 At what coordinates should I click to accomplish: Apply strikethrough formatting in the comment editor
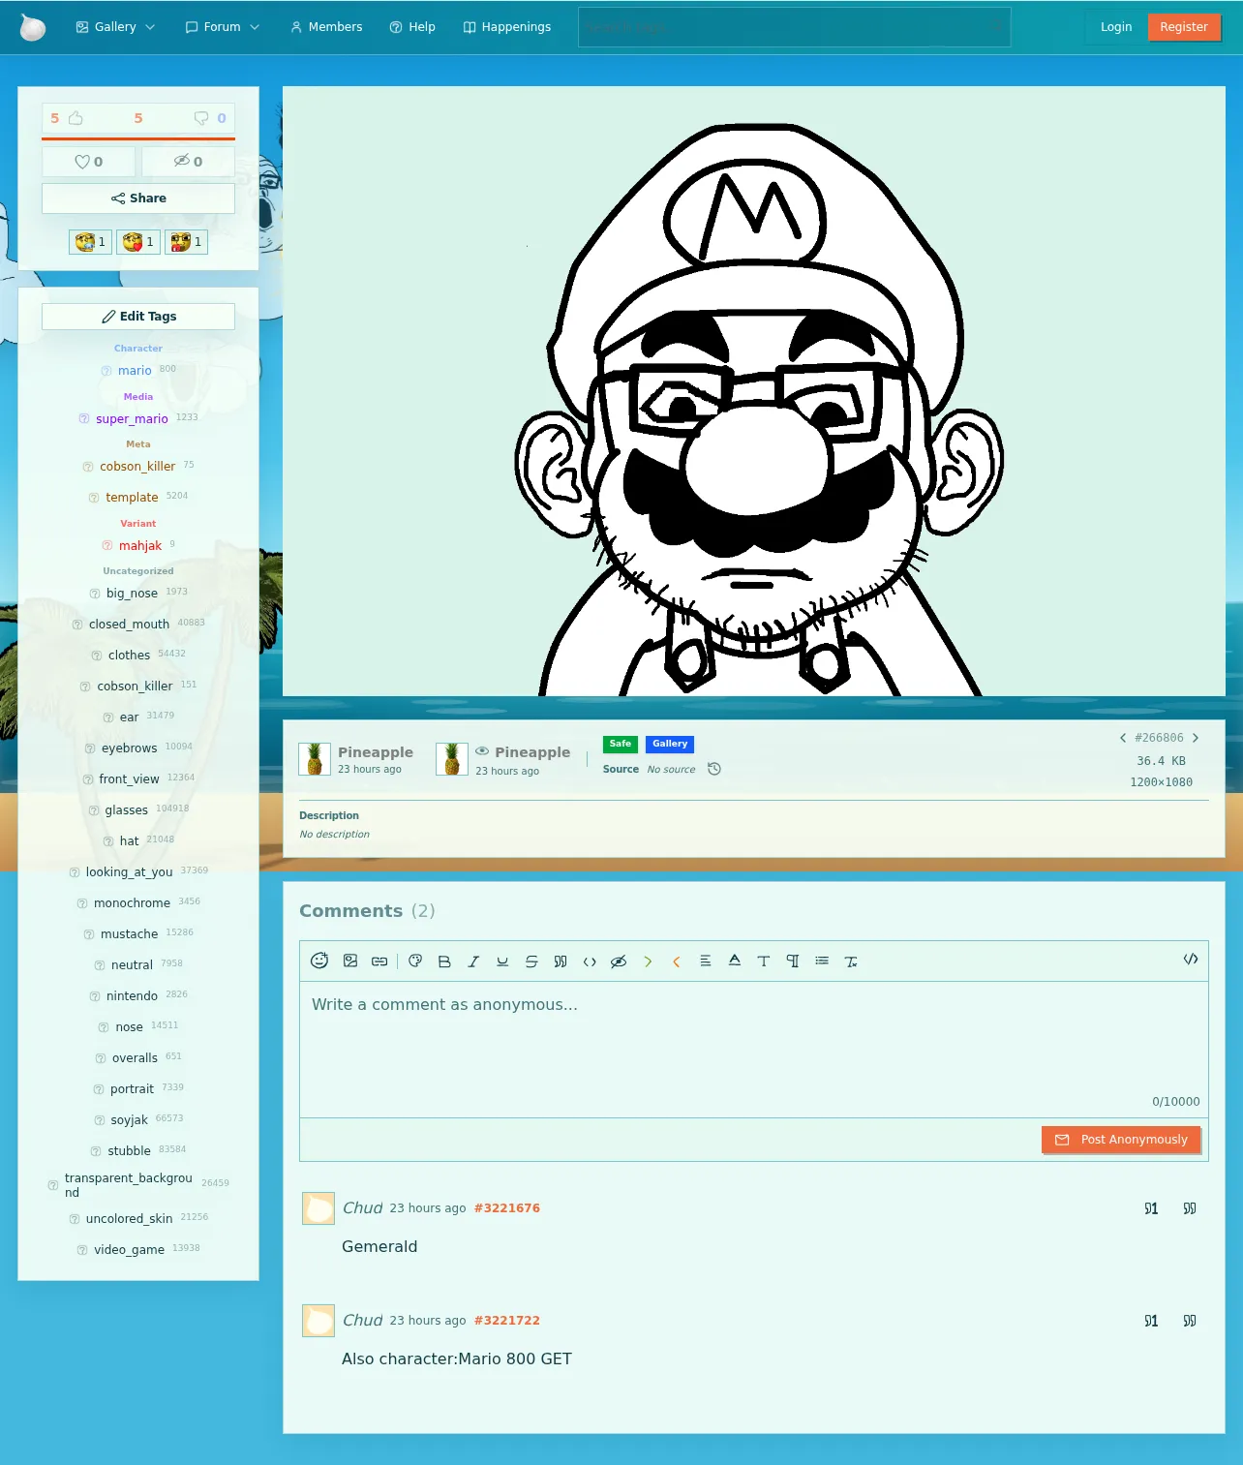[x=531, y=961]
